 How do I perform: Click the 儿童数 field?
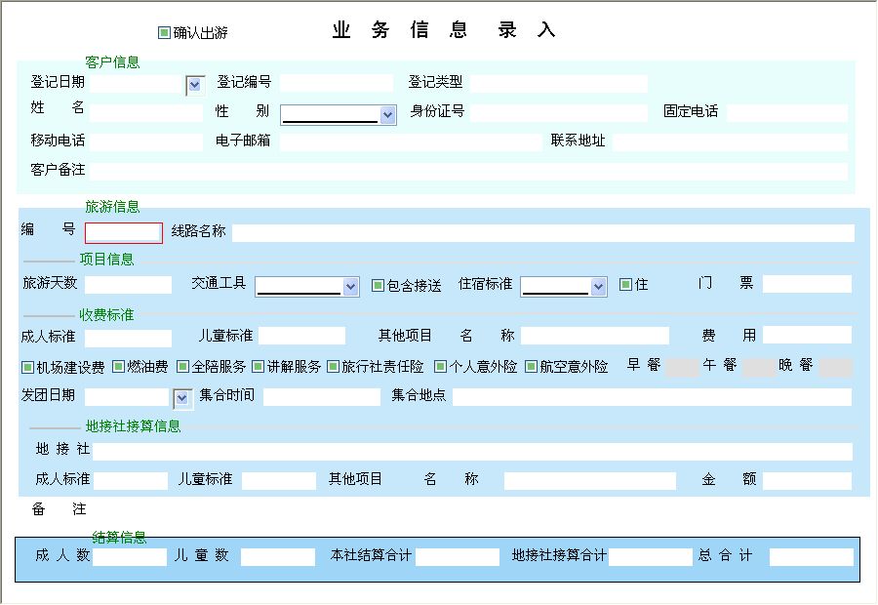(x=278, y=557)
